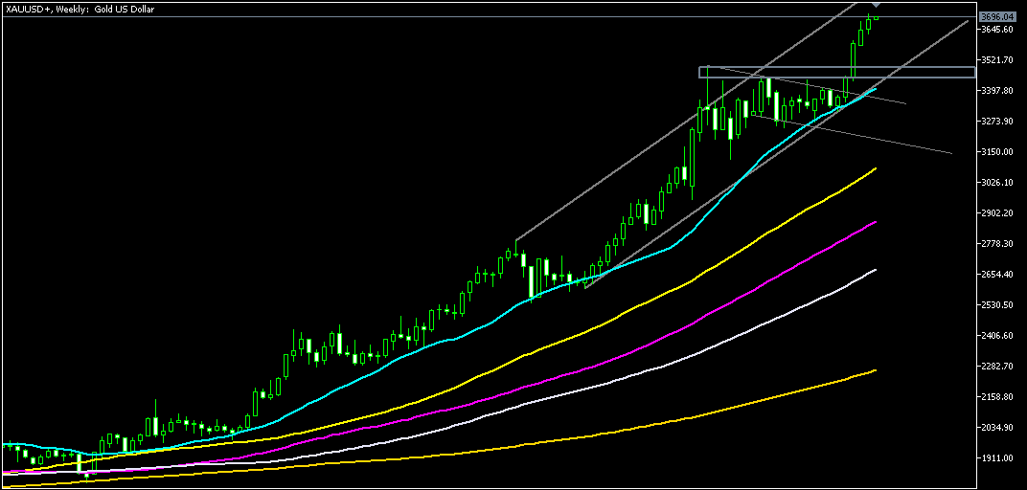1027x490 pixels.
Task: Click the 3026.10 price scale label
Action: (997, 183)
